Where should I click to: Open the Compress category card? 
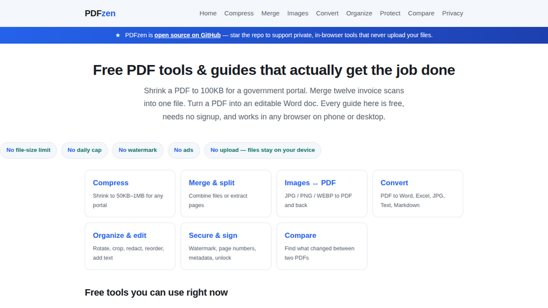130,193
